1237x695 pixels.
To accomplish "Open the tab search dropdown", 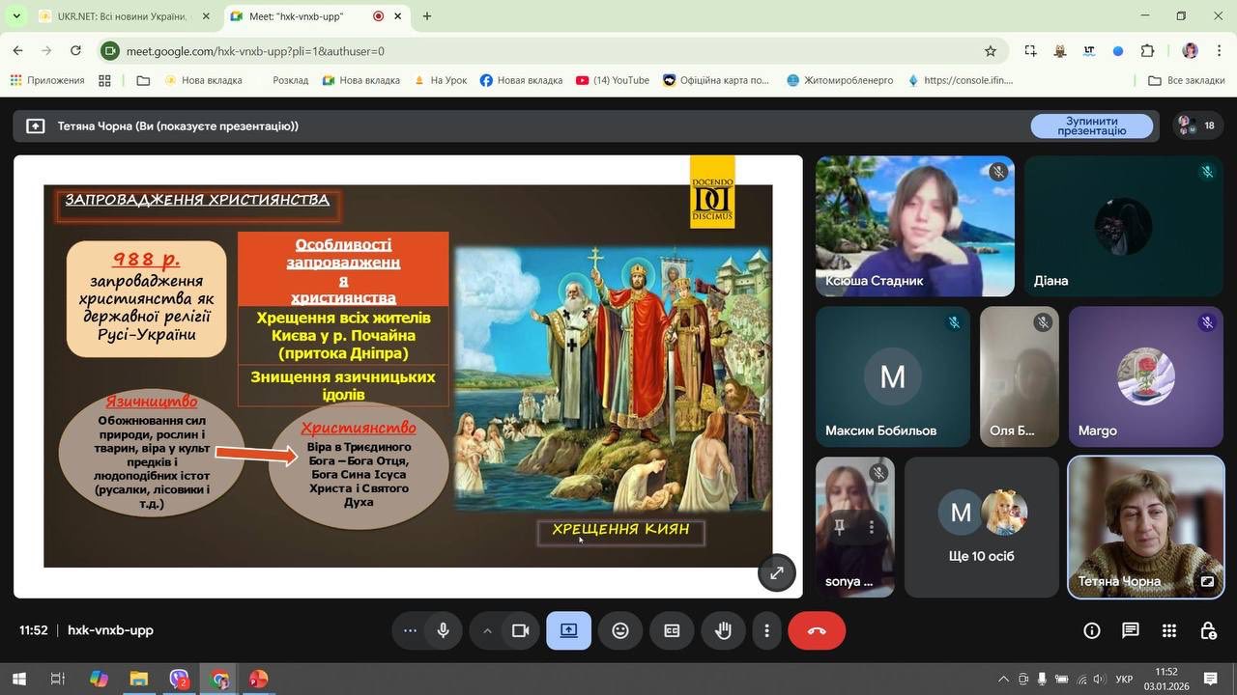I will pos(15,16).
